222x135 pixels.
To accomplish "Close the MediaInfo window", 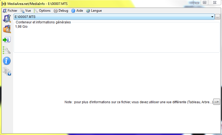I will click(x=215, y=2).
